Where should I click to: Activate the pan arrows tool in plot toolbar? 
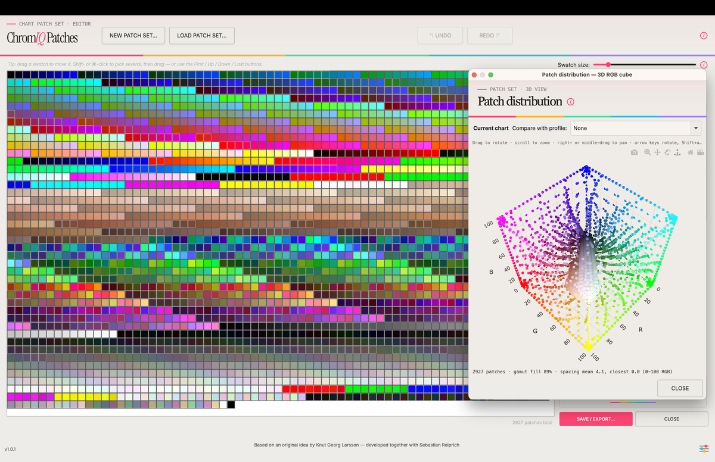pyautogui.click(x=657, y=152)
